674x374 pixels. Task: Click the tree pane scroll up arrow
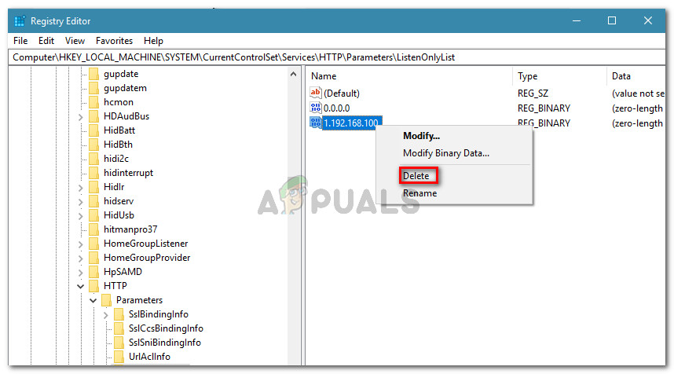coord(293,74)
